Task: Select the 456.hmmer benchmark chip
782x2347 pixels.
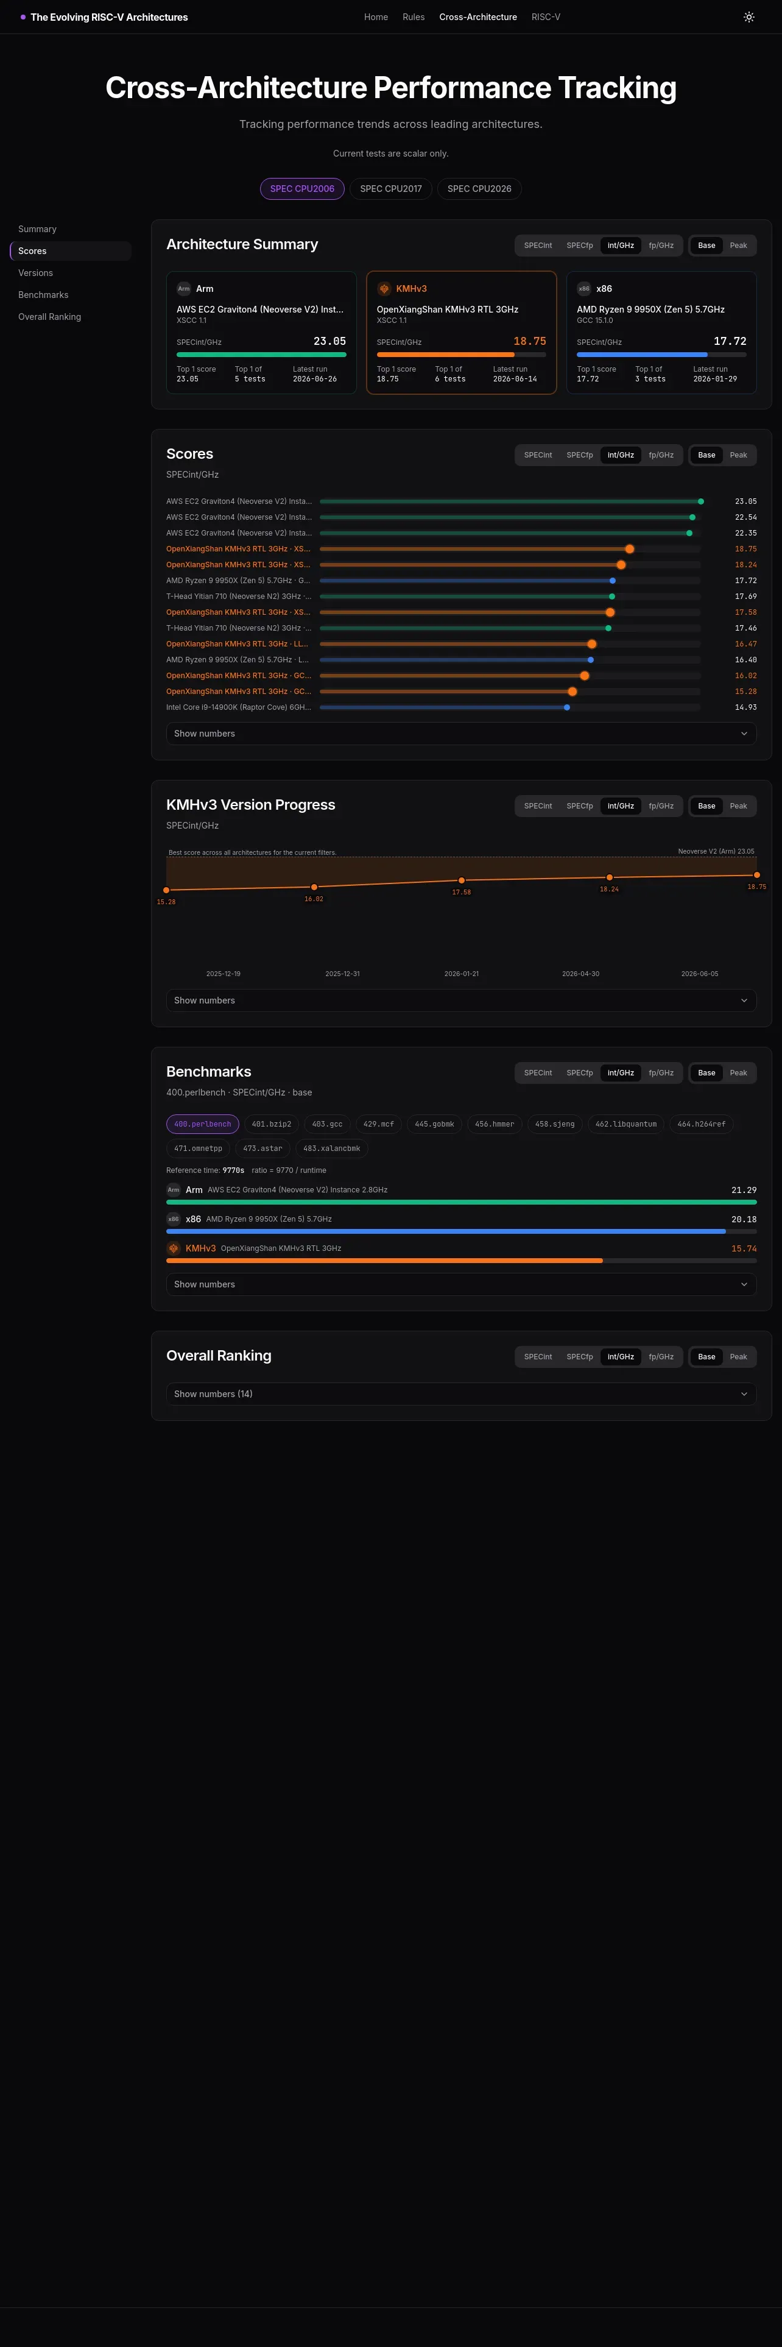Action: (x=495, y=1124)
